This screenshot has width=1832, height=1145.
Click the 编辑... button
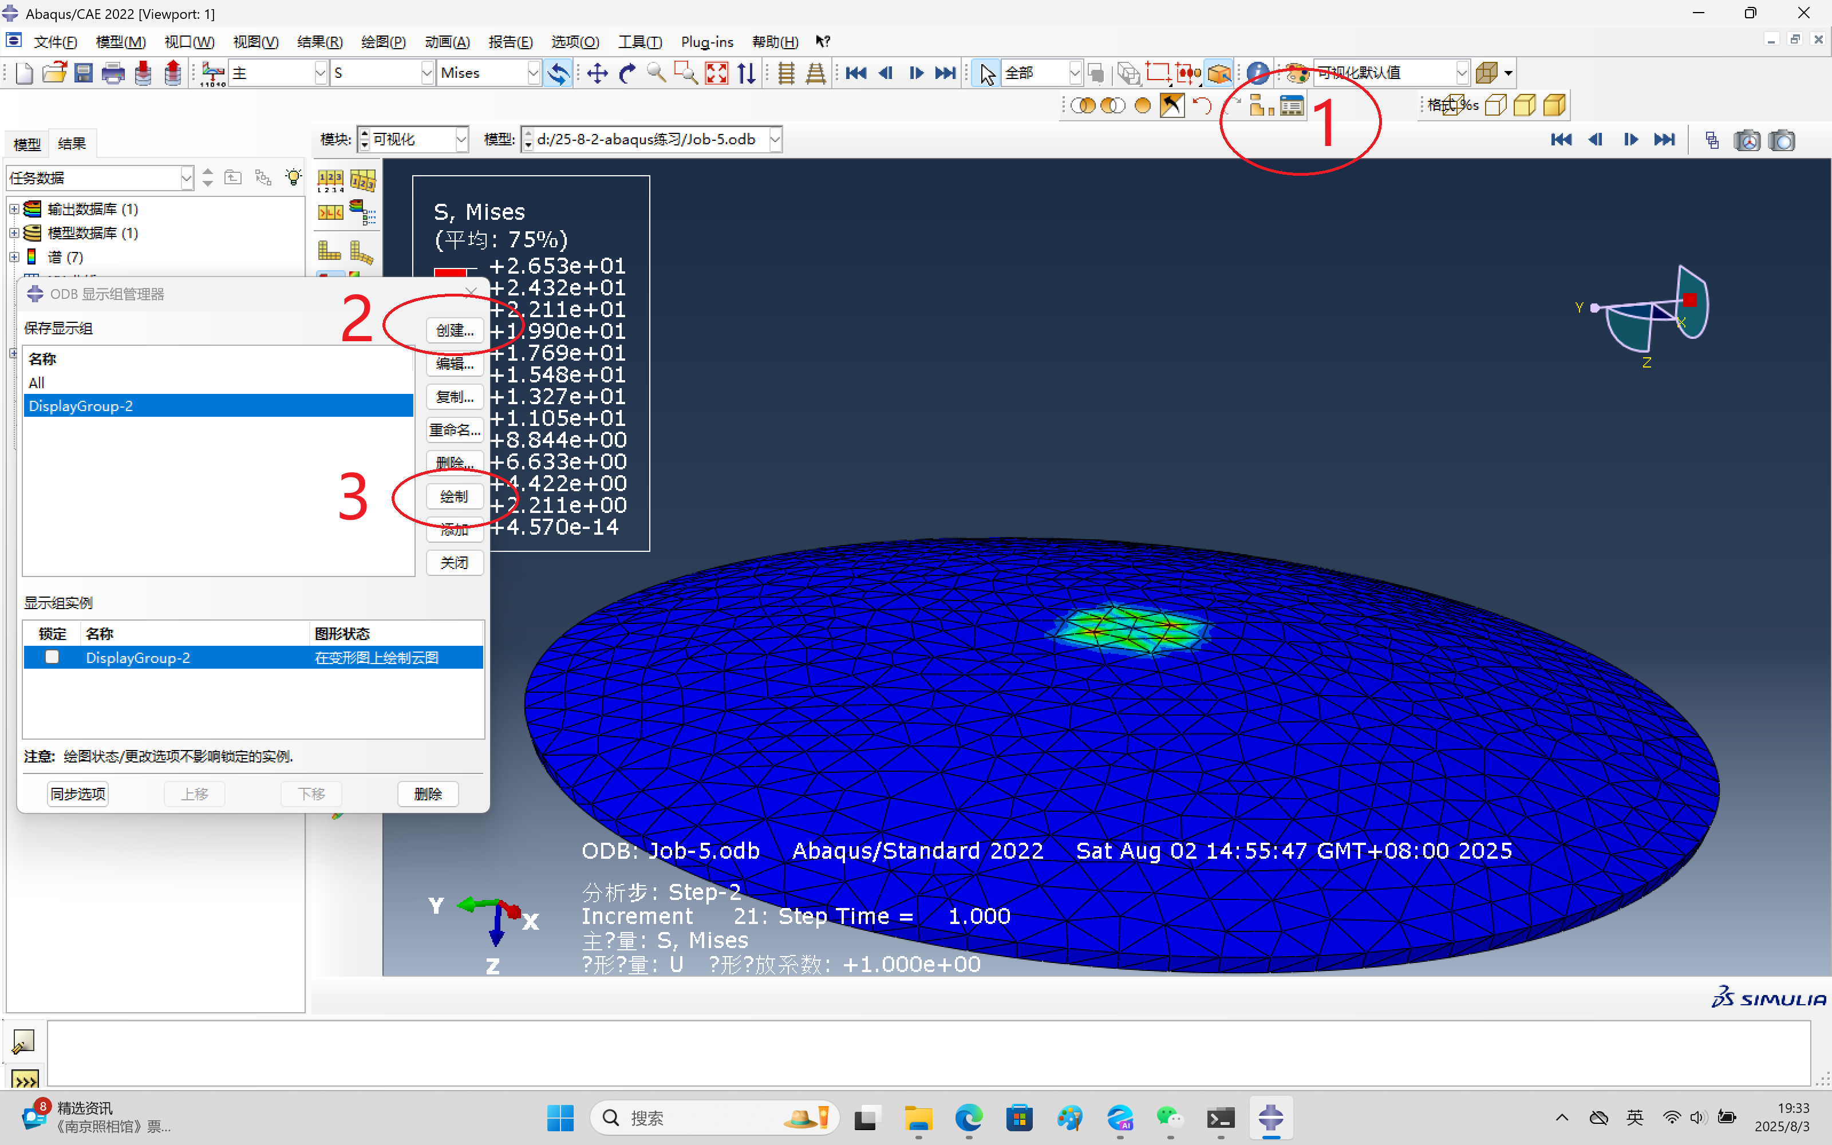tap(455, 364)
